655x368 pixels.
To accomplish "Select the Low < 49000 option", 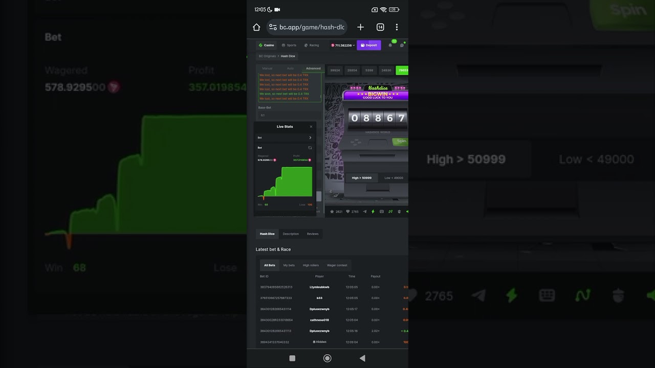I will coord(394,178).
